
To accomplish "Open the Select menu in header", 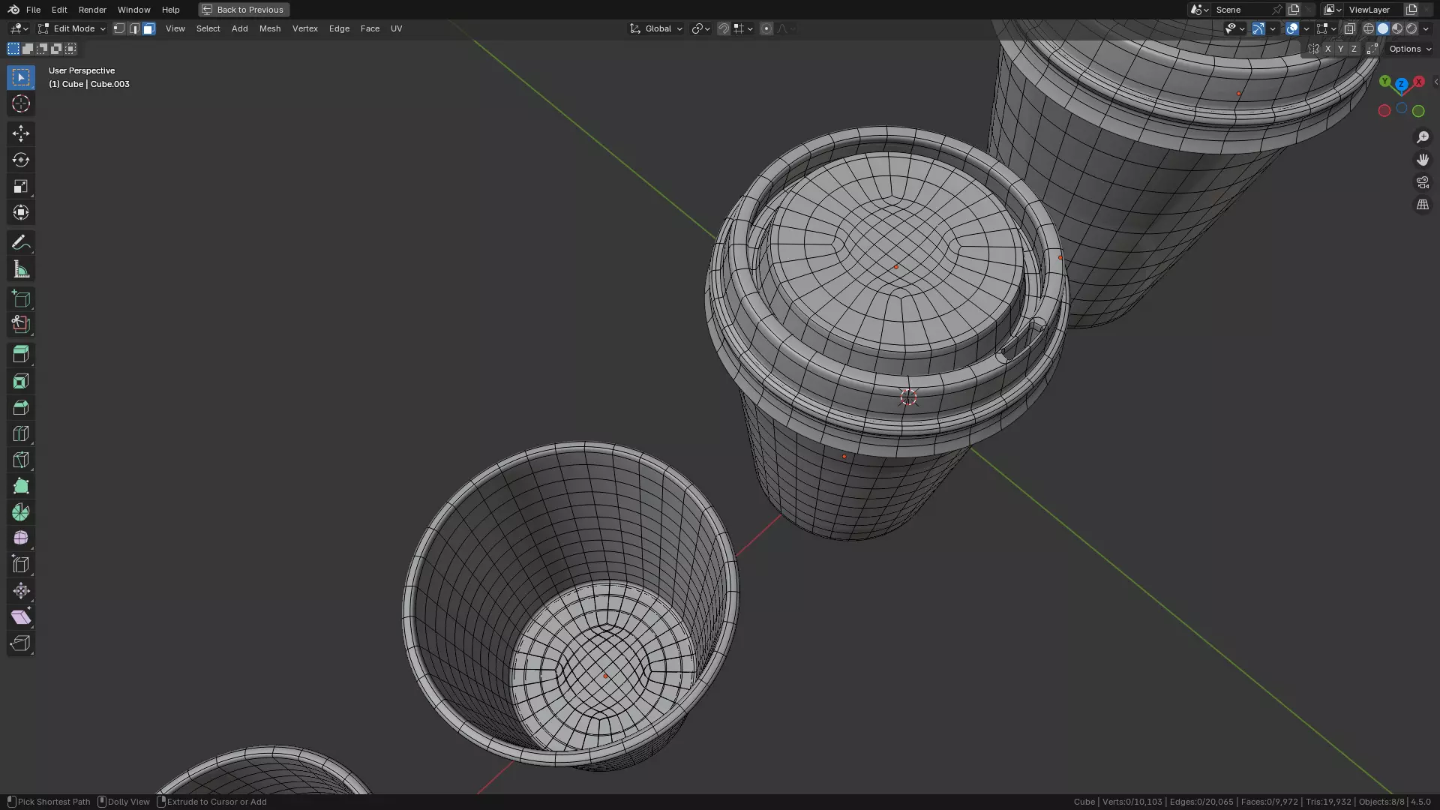I will (208, 28).
